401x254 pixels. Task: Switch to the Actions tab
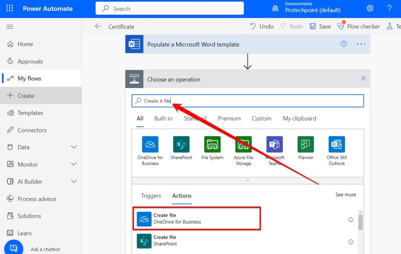click(x=182, y=196)
